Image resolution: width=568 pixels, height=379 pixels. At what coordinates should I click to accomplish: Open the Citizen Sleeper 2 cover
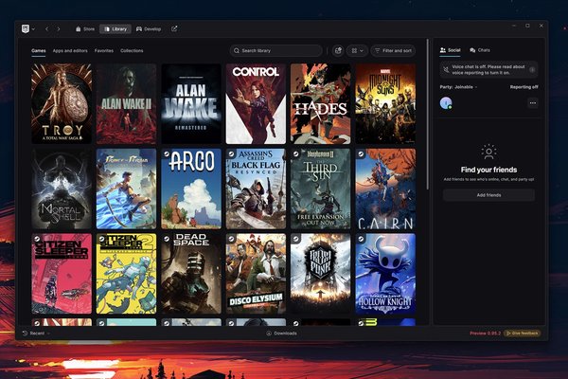[x=126, y=274]
